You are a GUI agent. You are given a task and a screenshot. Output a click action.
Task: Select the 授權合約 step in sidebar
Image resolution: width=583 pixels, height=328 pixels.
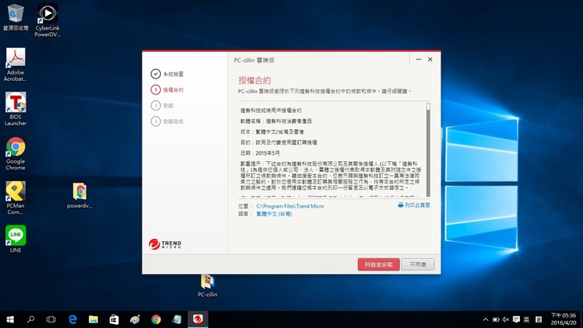(172, 90)
